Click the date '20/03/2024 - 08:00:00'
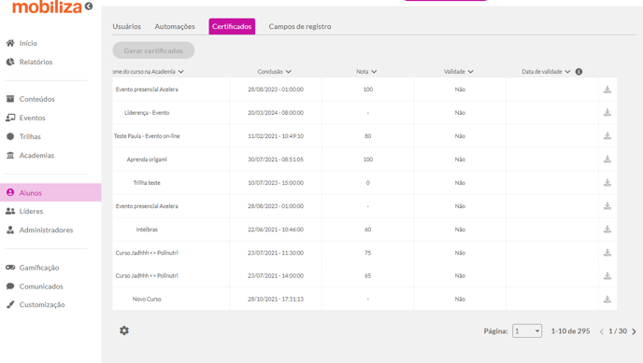This screenshot has height=363, width=643. click(276, 113)
